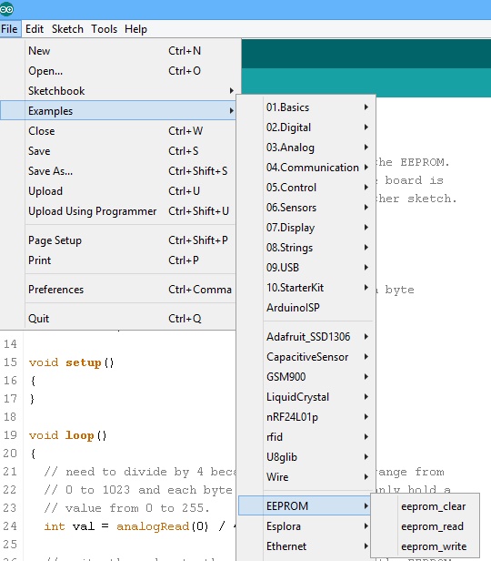Click the 'void loop()' code line
This screenshot has height=561, width=491.
68,435
